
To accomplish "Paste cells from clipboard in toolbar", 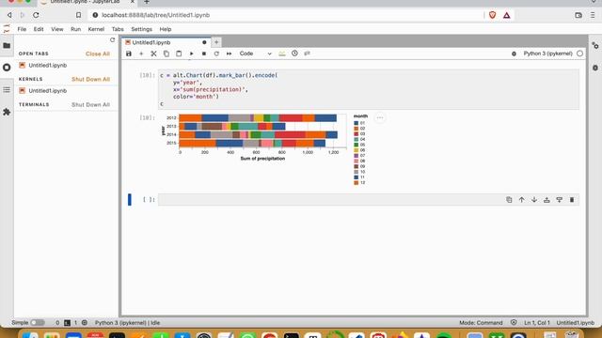I will pos(179,54).
